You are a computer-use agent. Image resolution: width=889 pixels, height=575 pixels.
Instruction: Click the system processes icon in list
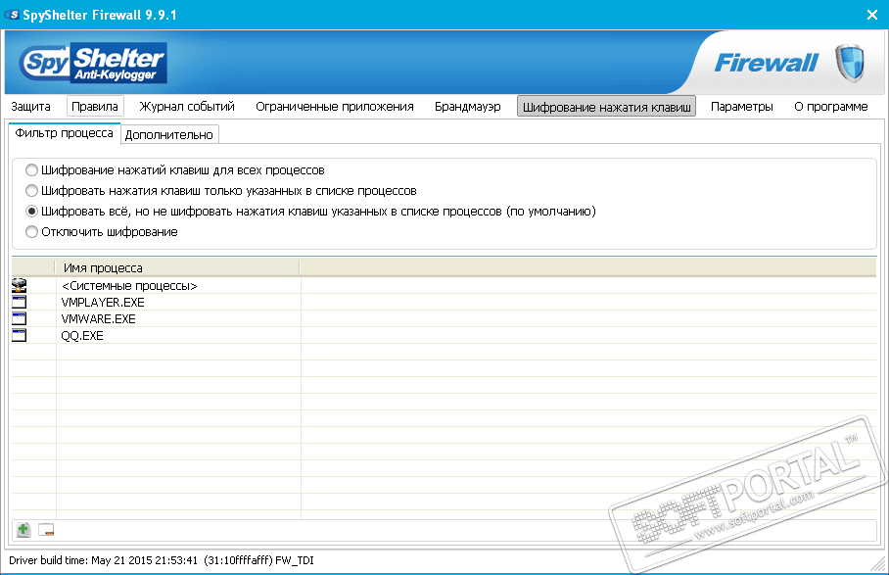tap(20, 285)
